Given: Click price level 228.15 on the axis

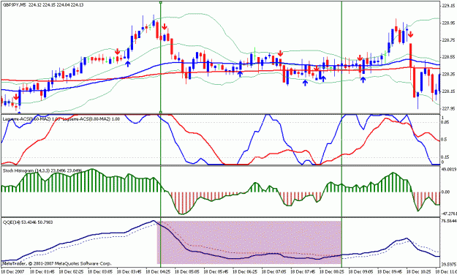Looking at the screenshot, I should click(448, 91).
